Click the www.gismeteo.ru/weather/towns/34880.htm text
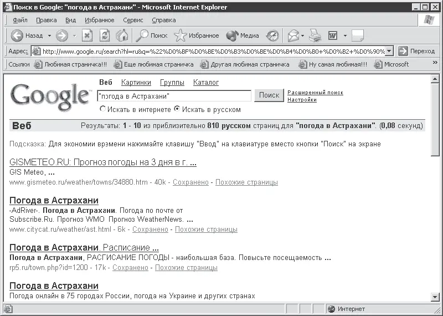 79,182
